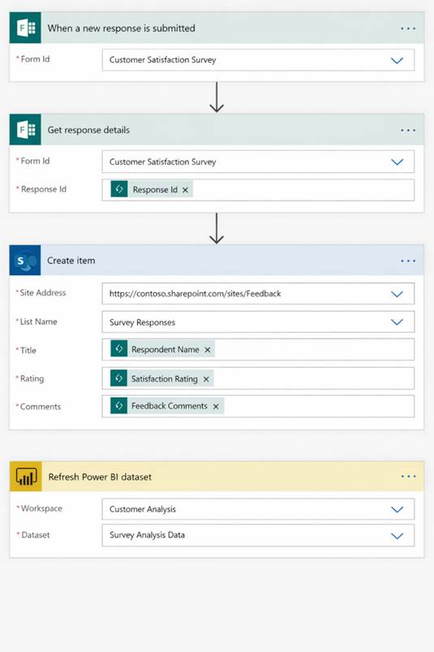Click the 'Survey Analysis Data' dataset value
434x652 pixels.
coord(147,535)
